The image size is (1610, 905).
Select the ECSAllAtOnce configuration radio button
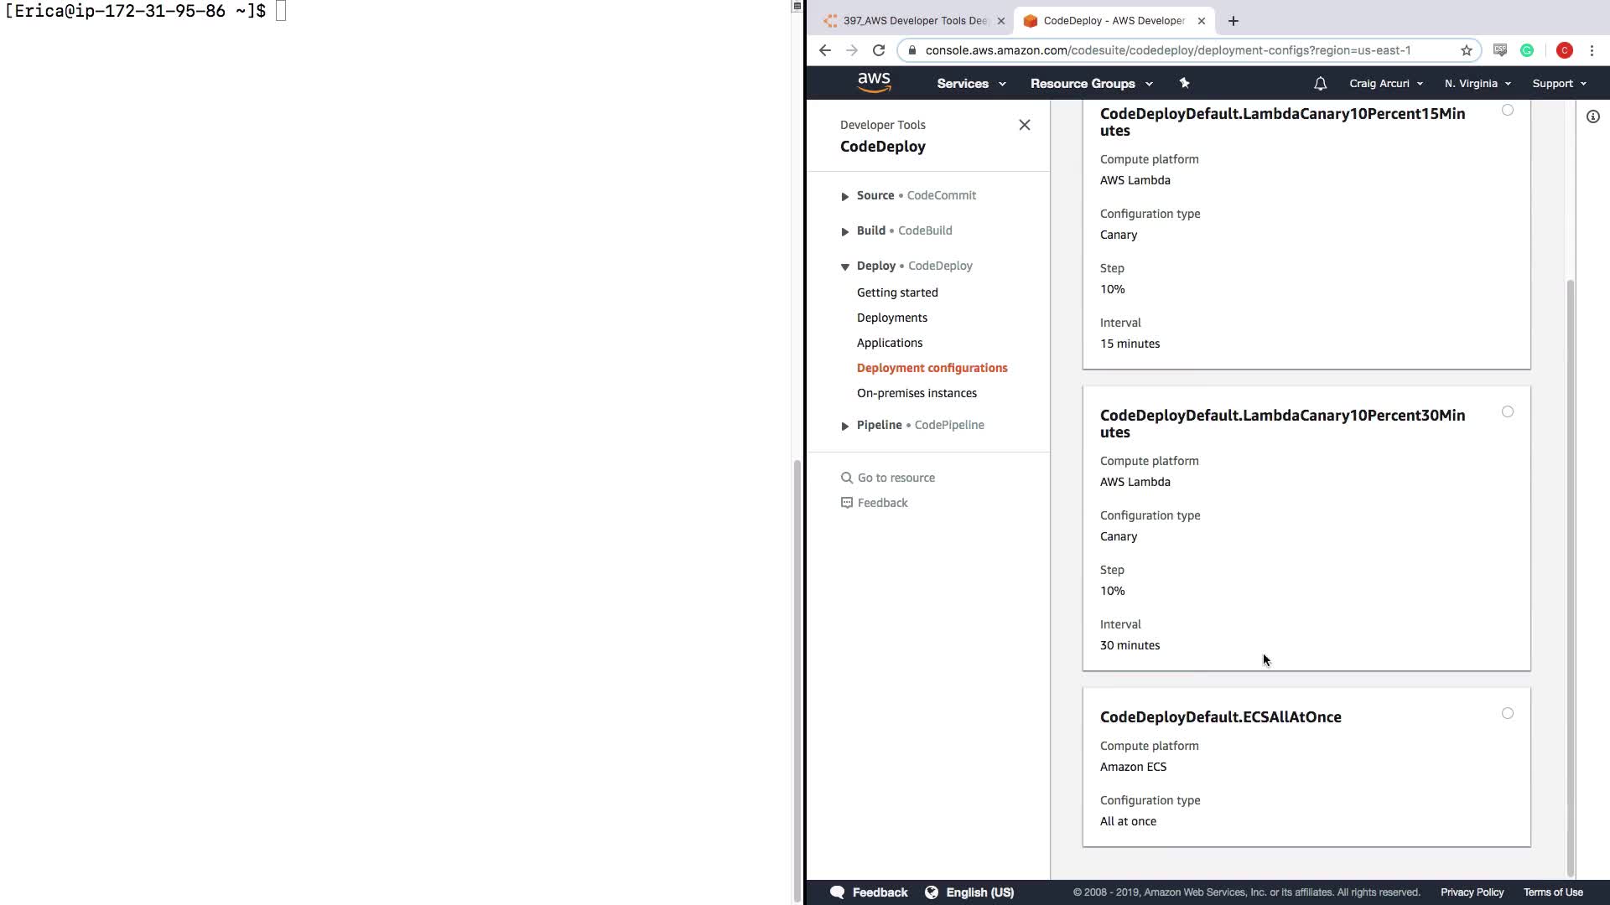coord(1507,713)
